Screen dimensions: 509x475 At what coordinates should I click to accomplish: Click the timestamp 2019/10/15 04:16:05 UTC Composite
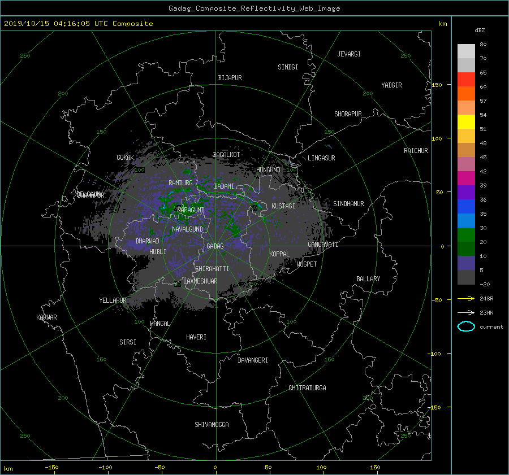[x=78, y=24]
